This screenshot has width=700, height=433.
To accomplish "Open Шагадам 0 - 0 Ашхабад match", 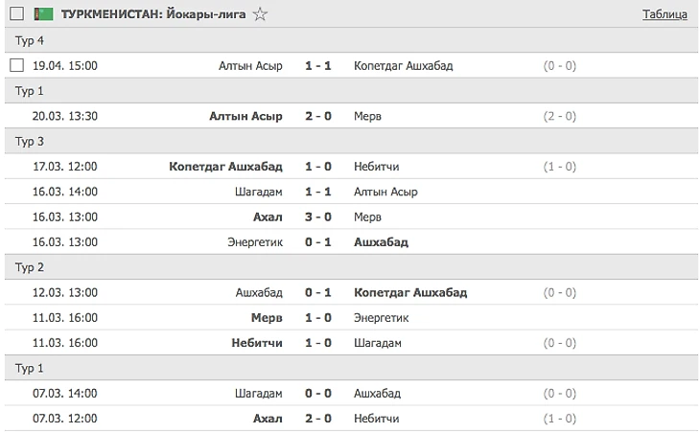I will (x=317, y=394).
